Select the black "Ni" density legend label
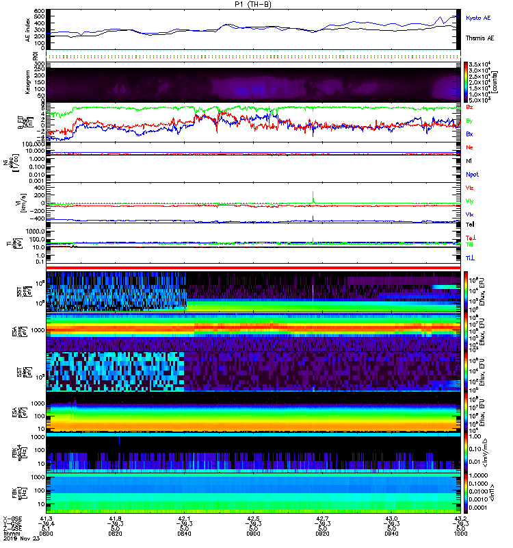 [469, 161]
